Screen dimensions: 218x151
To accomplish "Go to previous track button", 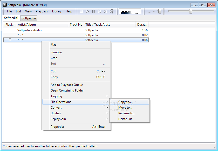I will click(x=99, y=11).
